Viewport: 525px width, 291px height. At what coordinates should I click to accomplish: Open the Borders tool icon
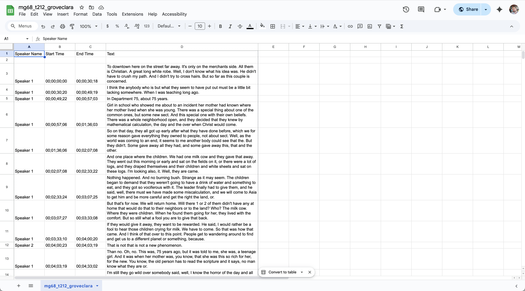tap(273, 26)
